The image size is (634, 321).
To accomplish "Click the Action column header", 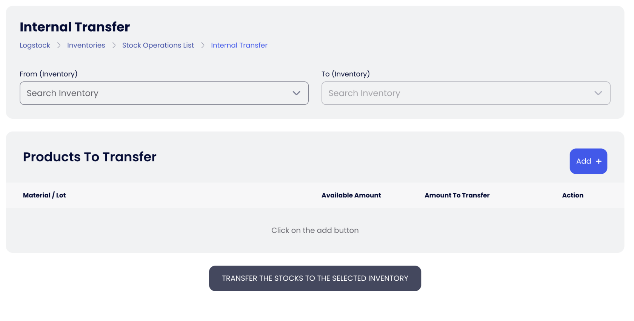I will tap(572, 195).
